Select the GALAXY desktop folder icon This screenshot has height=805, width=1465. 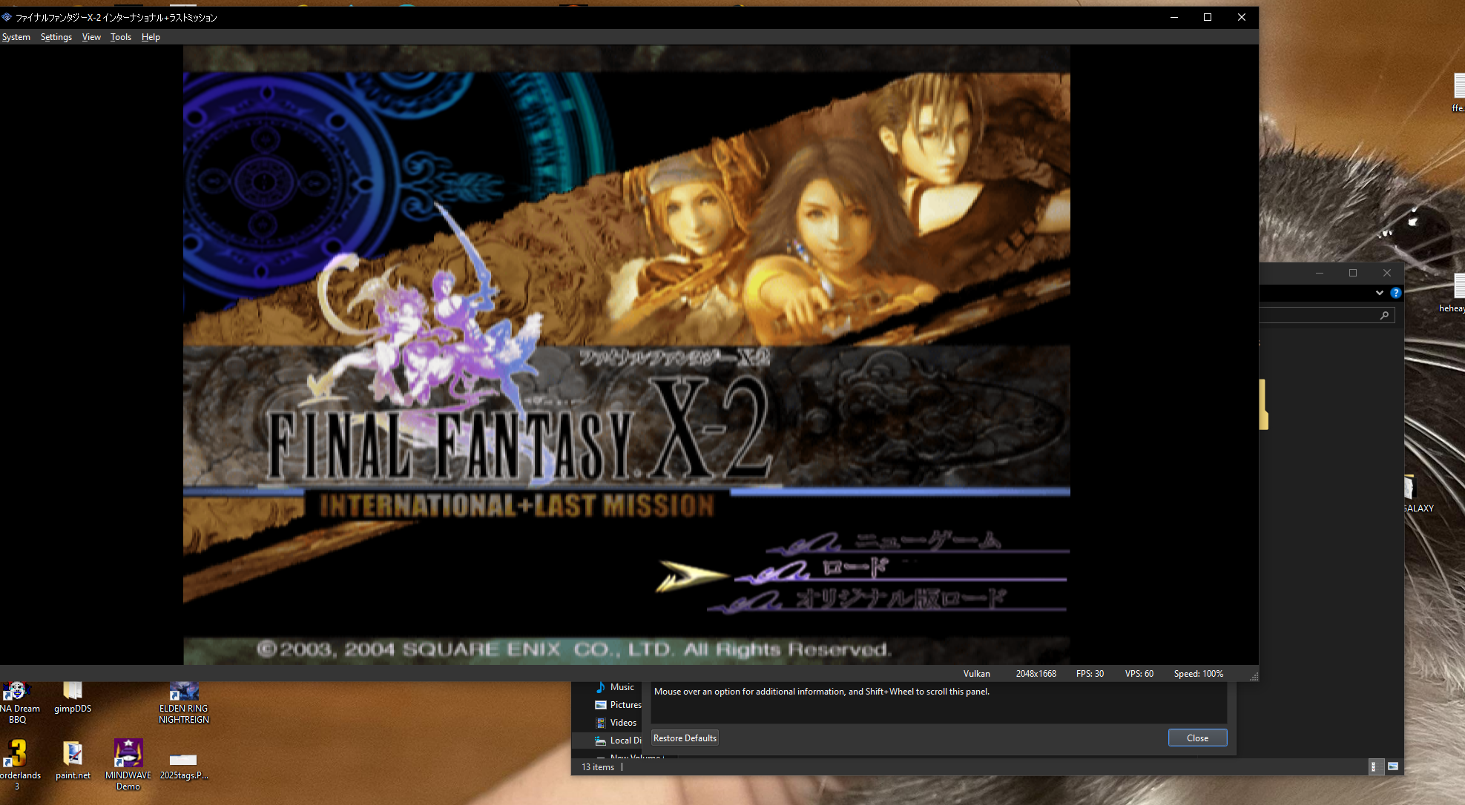coord(1417,494)
